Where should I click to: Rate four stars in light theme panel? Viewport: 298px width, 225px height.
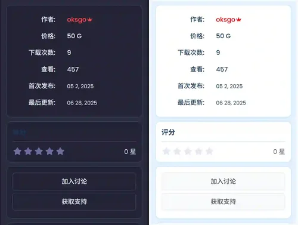coord(198,152)
